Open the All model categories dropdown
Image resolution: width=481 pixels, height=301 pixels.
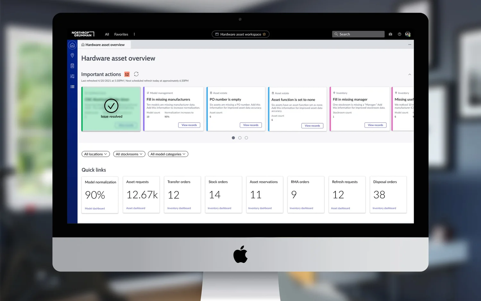[168, 154]
